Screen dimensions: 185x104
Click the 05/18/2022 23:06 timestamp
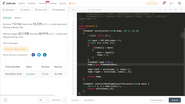pyautogui.click(x=13, y=74)
